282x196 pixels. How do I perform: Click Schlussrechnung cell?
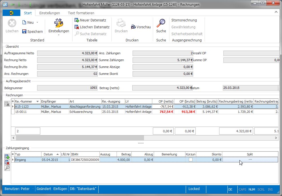[x=85, y=112]
